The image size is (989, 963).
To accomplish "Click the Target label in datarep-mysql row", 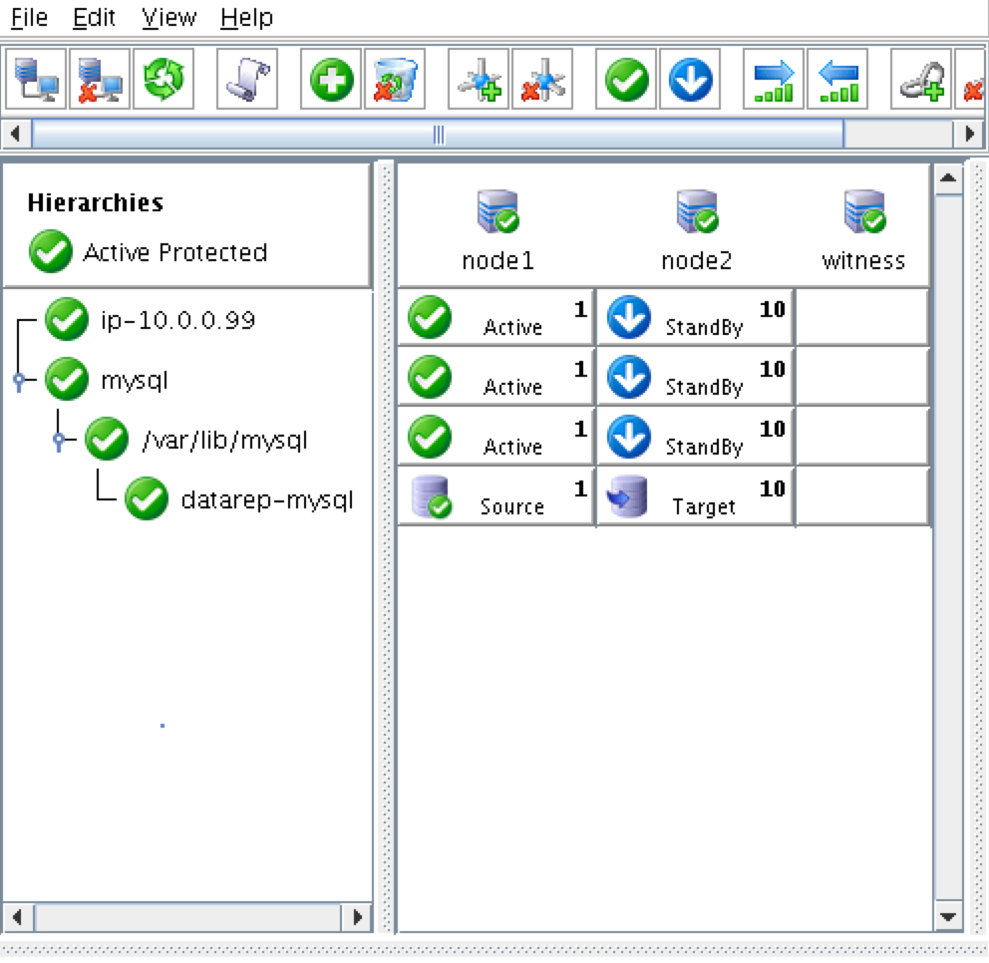I will click(704, 507).
